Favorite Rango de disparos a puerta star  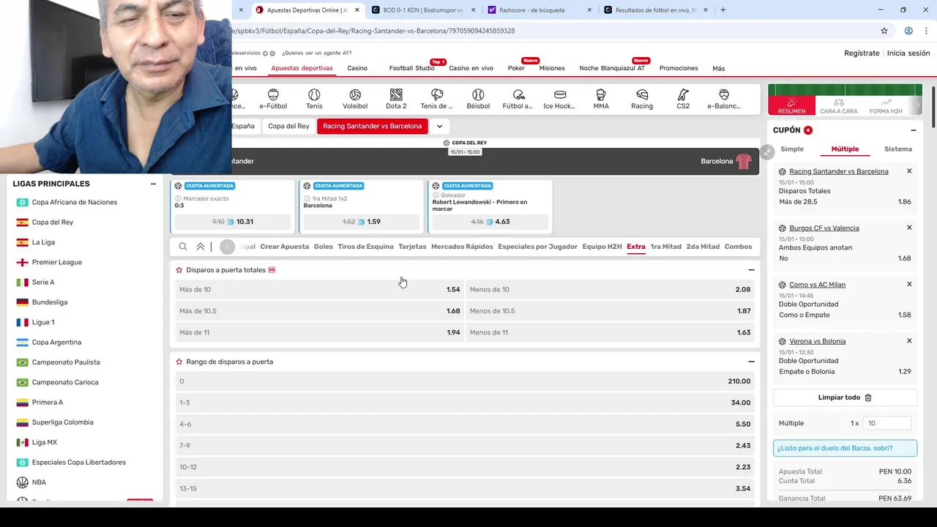179,362
